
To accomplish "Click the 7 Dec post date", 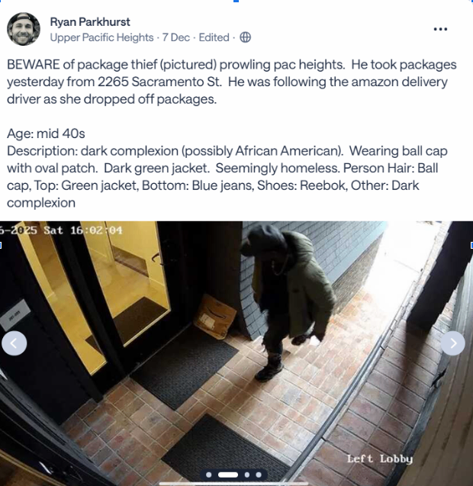I will (176, 37).
